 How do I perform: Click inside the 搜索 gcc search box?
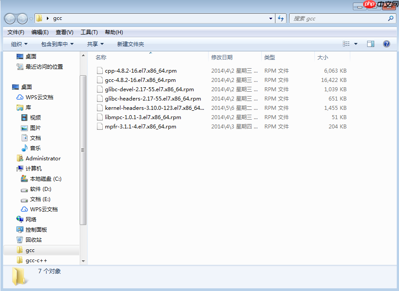[341, 18]
